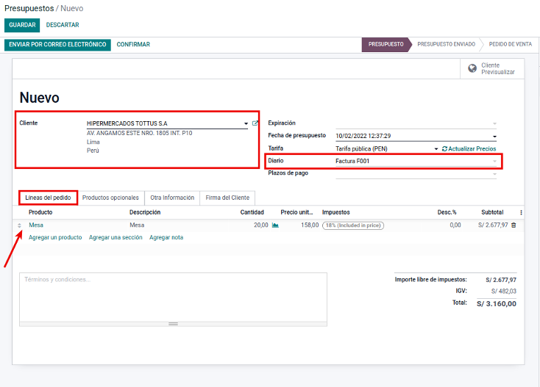Expand the Cliente dropdown arrow
Viewport: 540px width, 387px height.
(x=246, y=123)
